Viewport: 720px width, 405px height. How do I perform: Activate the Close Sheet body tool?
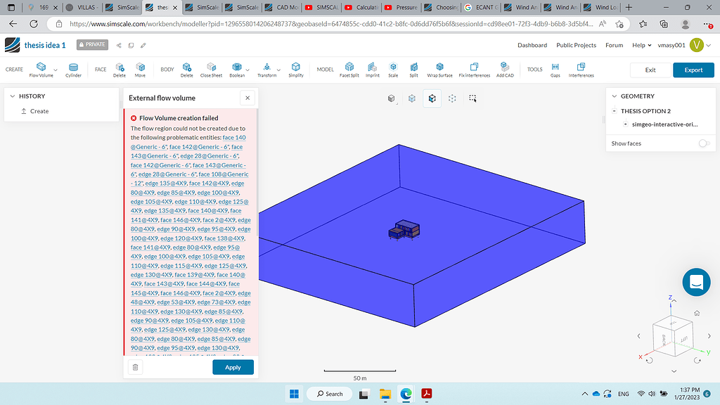tap(210, 69)
